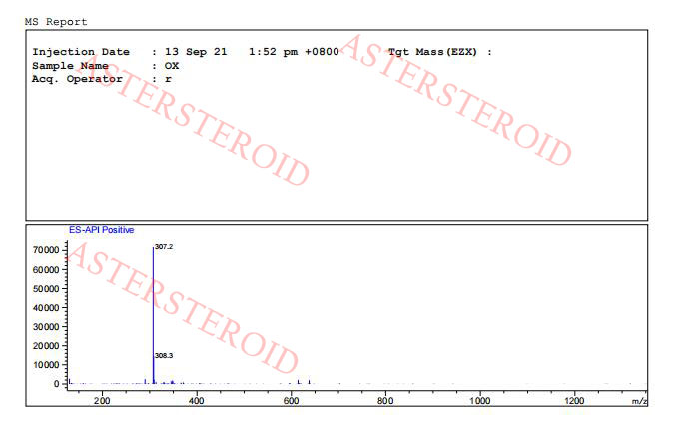Click the x-axis value '200'

click(x=102, y=401)
